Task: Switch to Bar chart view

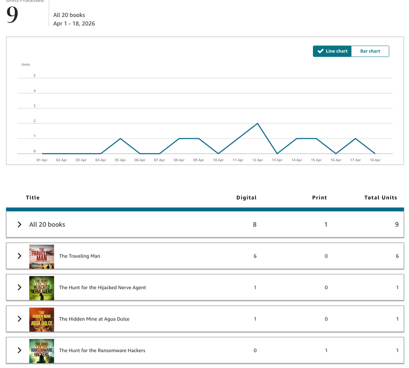Action: (x=370, y=51)
